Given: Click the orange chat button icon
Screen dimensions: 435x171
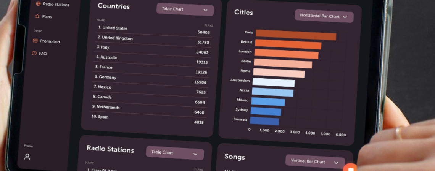Looking at the screenshot, I should click(x=350, y=168).
